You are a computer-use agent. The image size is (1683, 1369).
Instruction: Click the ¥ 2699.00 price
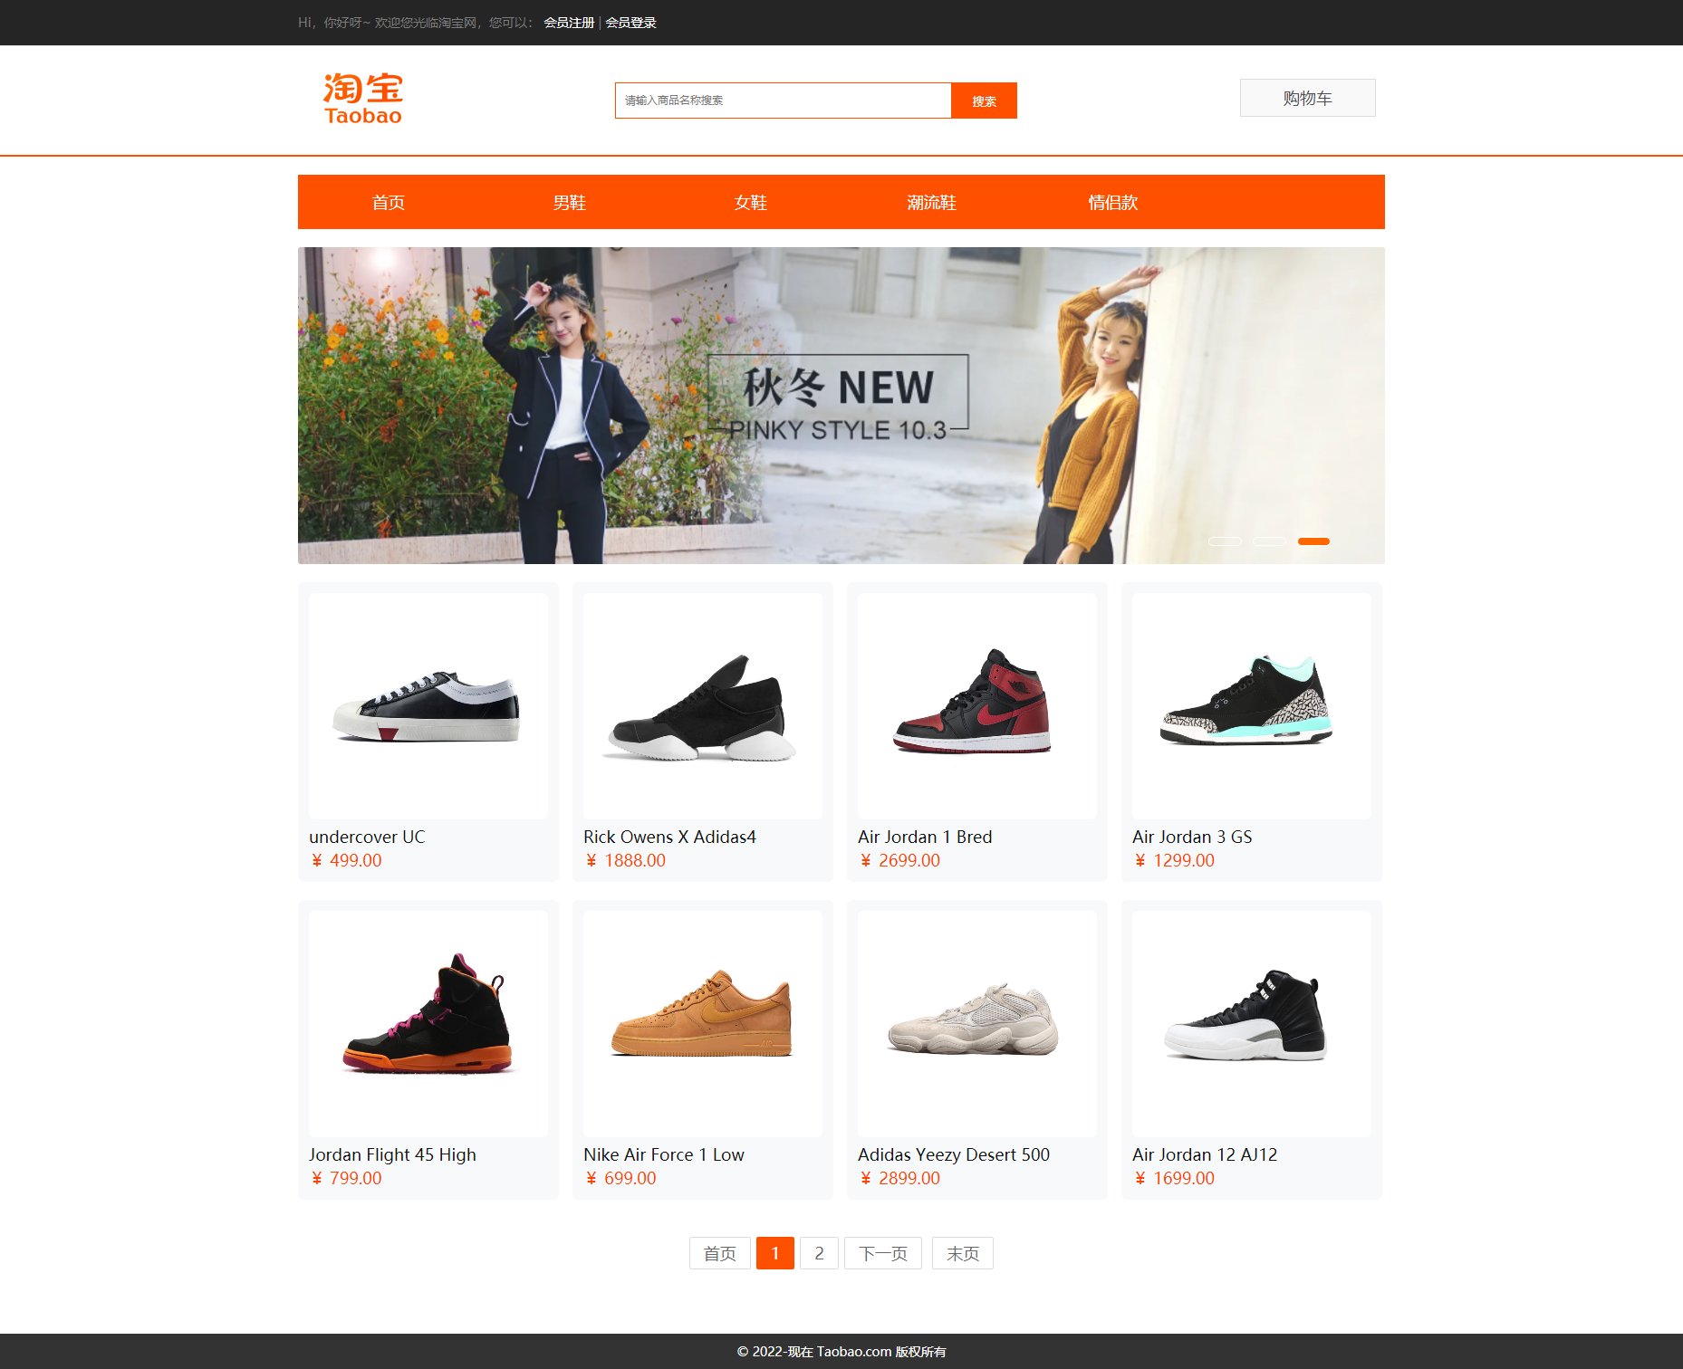[899, 860]
